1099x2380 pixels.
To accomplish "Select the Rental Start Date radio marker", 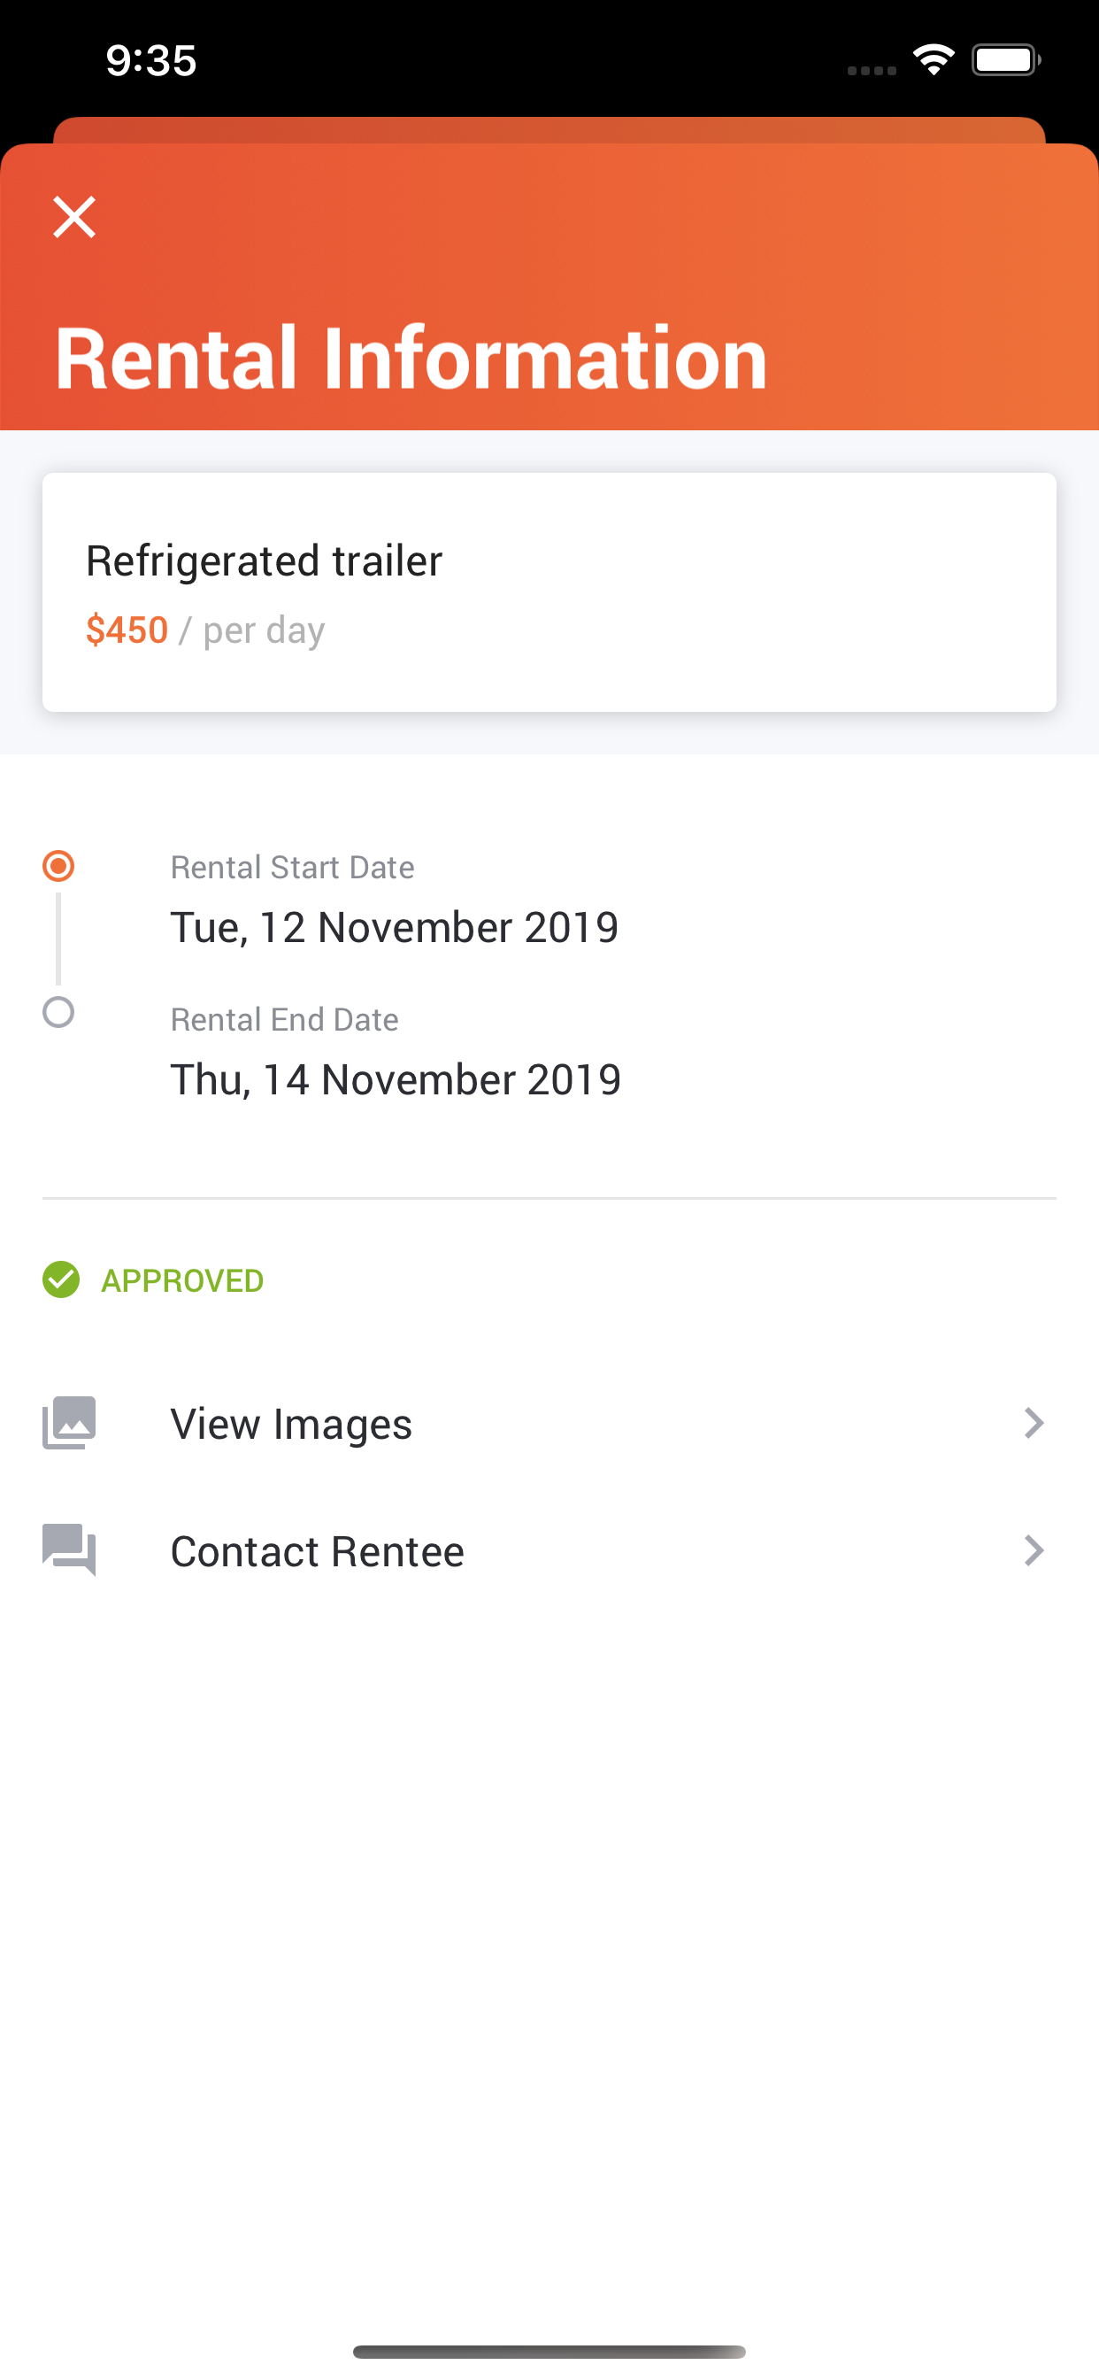I will [x=58, y=866].
